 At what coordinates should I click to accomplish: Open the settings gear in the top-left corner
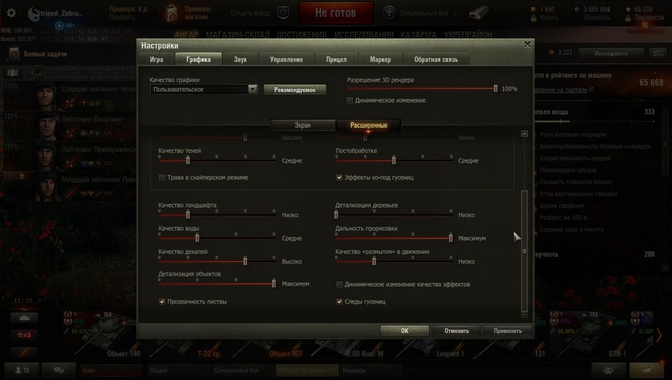click(x=11, y=13)
